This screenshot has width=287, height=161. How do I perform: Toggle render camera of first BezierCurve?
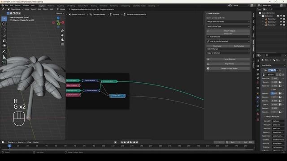(284, 19)
